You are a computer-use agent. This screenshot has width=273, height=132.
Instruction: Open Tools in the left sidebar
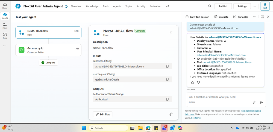[5, 36]
